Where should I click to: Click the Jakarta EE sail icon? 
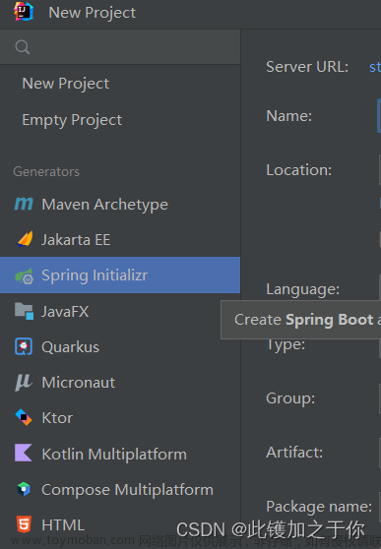[x=25, y=239]
